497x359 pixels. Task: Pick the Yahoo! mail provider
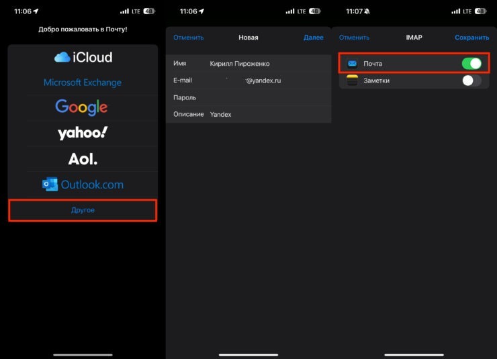pyautogui.click(x=83, y=133)
